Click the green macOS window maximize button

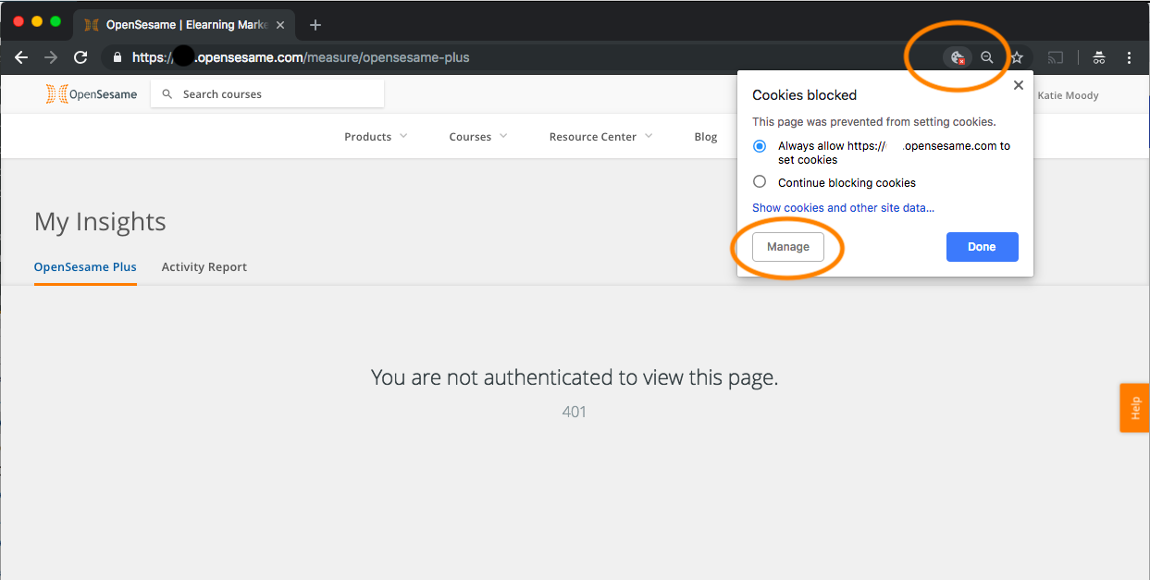click(56, 21)
